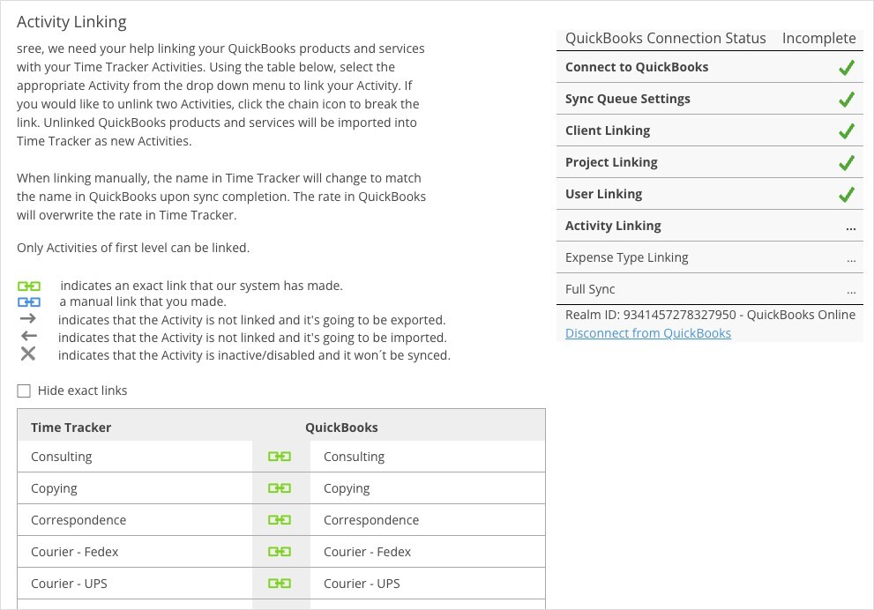Click the Realm ID text line
The height and width of the screenshot is (610, 874).
710,315
